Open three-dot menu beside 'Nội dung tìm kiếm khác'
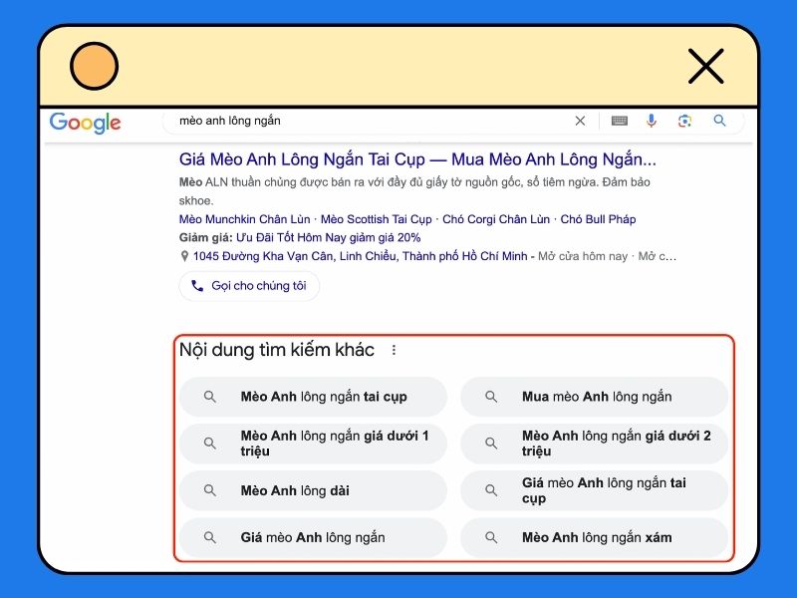The height and width of the screenshot is (598, 797). (394, 350)
